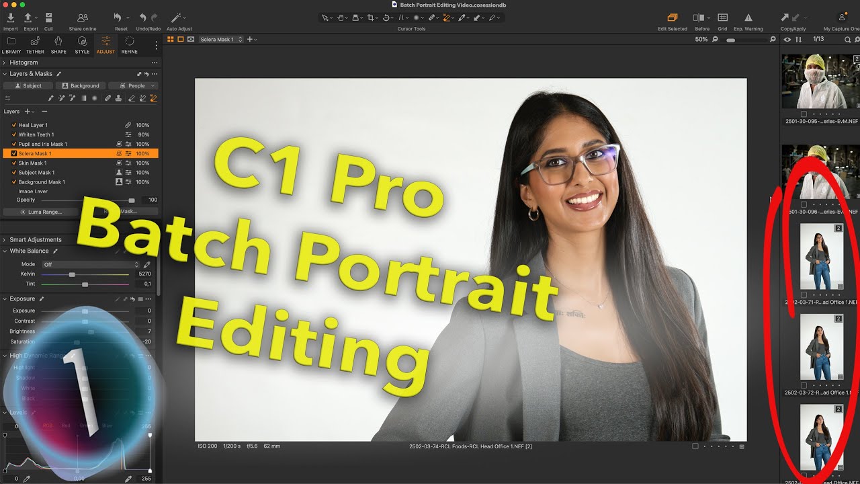This screenshot has height=484, width=860.
Task: Toggle the Exp. Warning icon
Action: point(748,17)
